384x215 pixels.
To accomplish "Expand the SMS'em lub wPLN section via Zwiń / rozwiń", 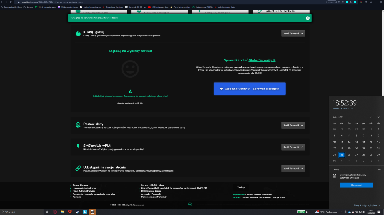I will click(293, 147).
